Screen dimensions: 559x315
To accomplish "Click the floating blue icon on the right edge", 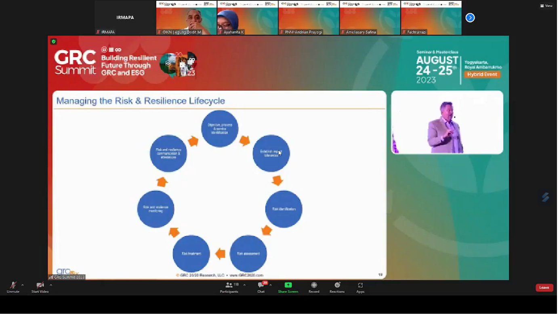I will pyautogui.click(x=545, y=197).
